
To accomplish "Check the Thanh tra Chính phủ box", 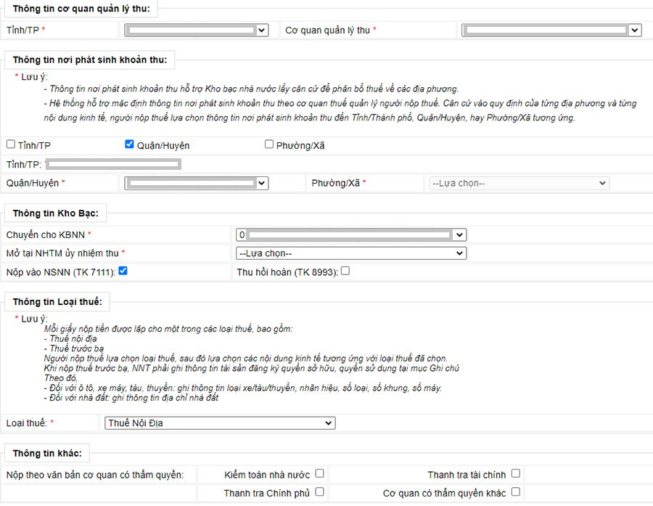I will [319, 492].
